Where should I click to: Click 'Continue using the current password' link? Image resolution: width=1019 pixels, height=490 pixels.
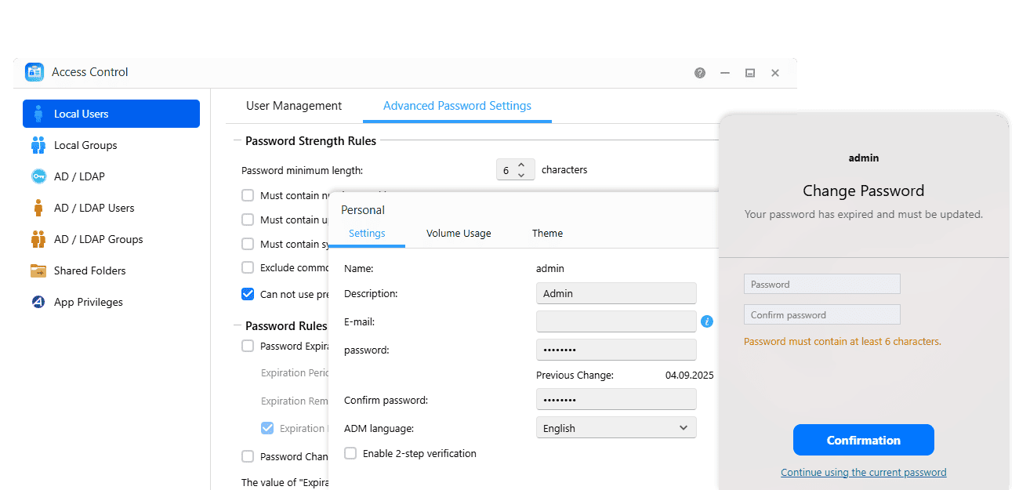point(863,472)
